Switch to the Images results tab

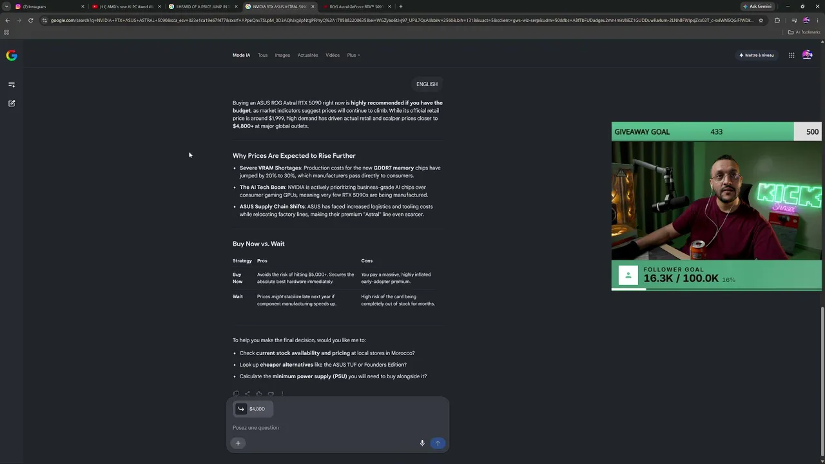click(x=282, y=55)
